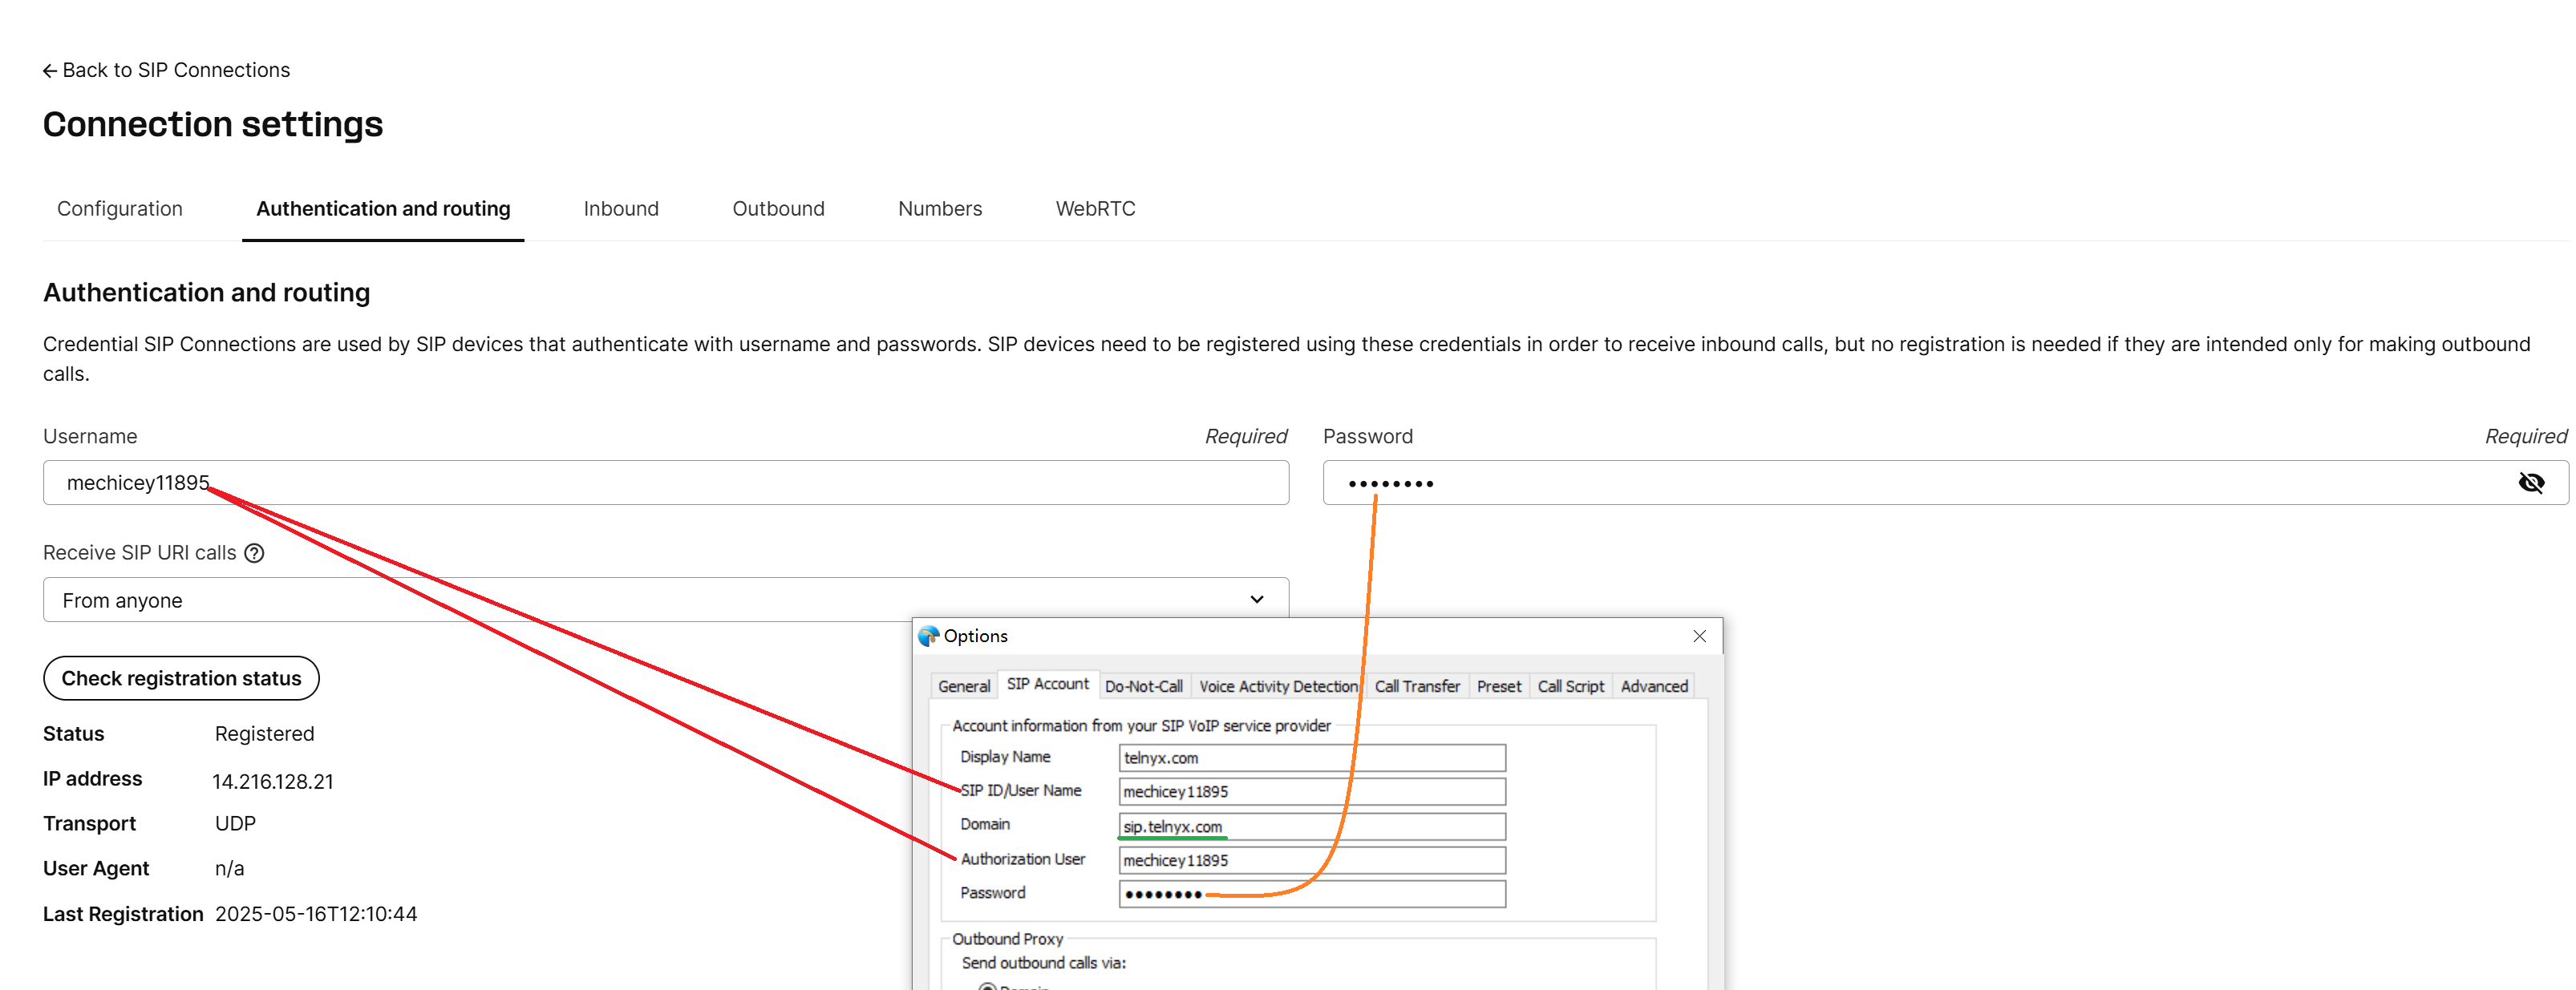Image resolution: width=2576 pixels, height=990 pixels.
Task: Open the Call Script tab
Action: pos(1570,686)
